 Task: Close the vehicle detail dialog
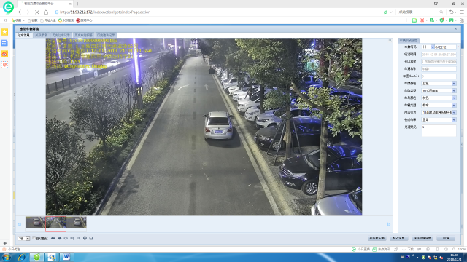[455, 29]
